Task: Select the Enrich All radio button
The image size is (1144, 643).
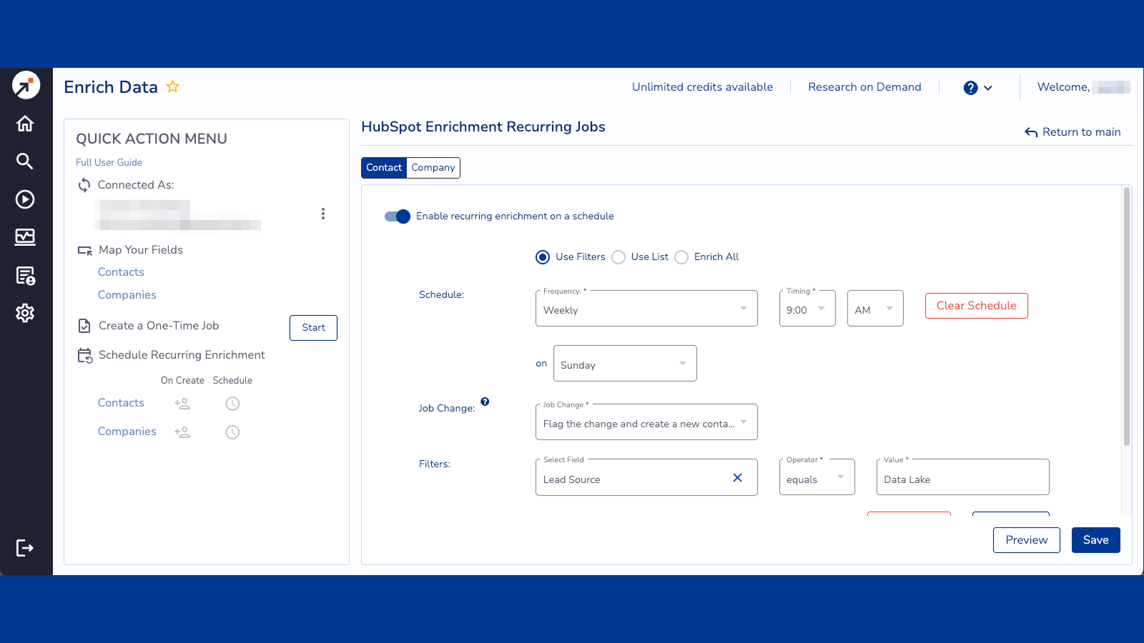Action: (682, 257)
